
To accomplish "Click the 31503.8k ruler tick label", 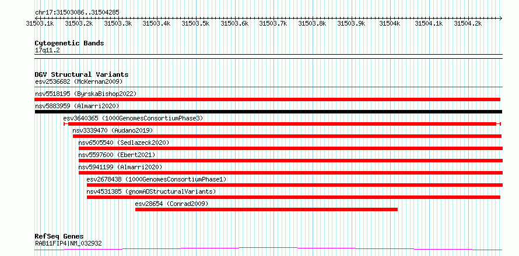I will coord(312,23).
